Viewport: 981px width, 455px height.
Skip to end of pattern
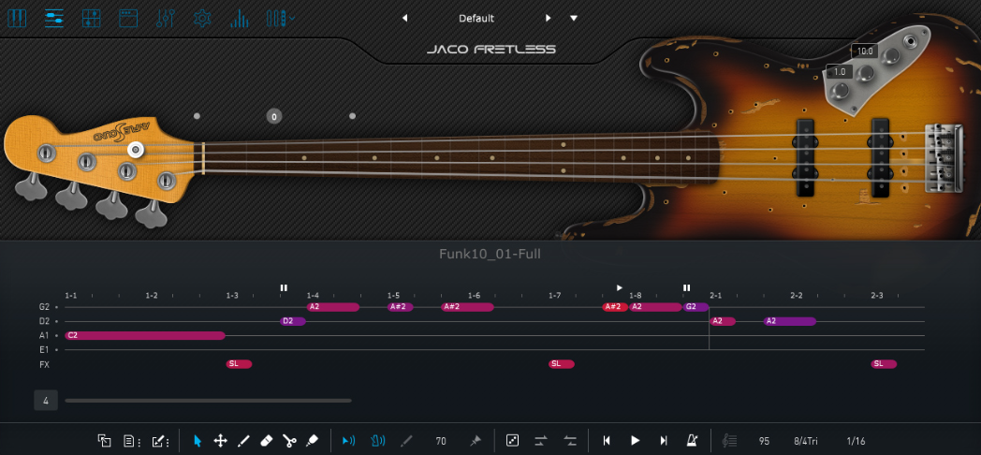pyautogui.click(x=664, y=441)
